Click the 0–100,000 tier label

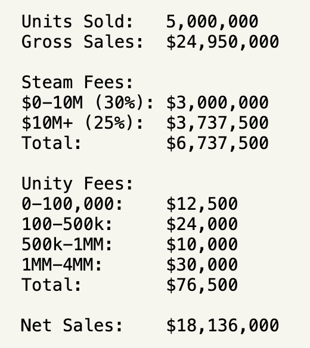tap(72, 204)
